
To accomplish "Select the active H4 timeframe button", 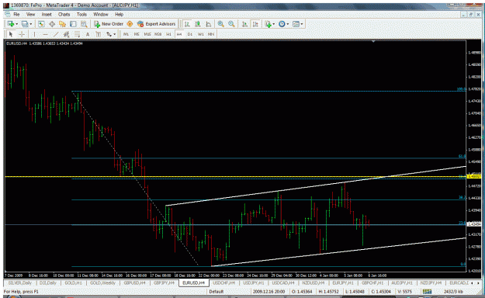I will 179,34.
